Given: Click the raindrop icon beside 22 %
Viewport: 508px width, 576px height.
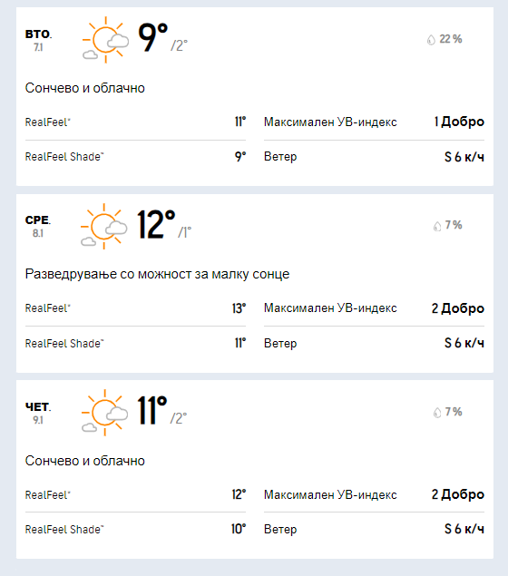Looking at the screenshot, I should [431, 40].
